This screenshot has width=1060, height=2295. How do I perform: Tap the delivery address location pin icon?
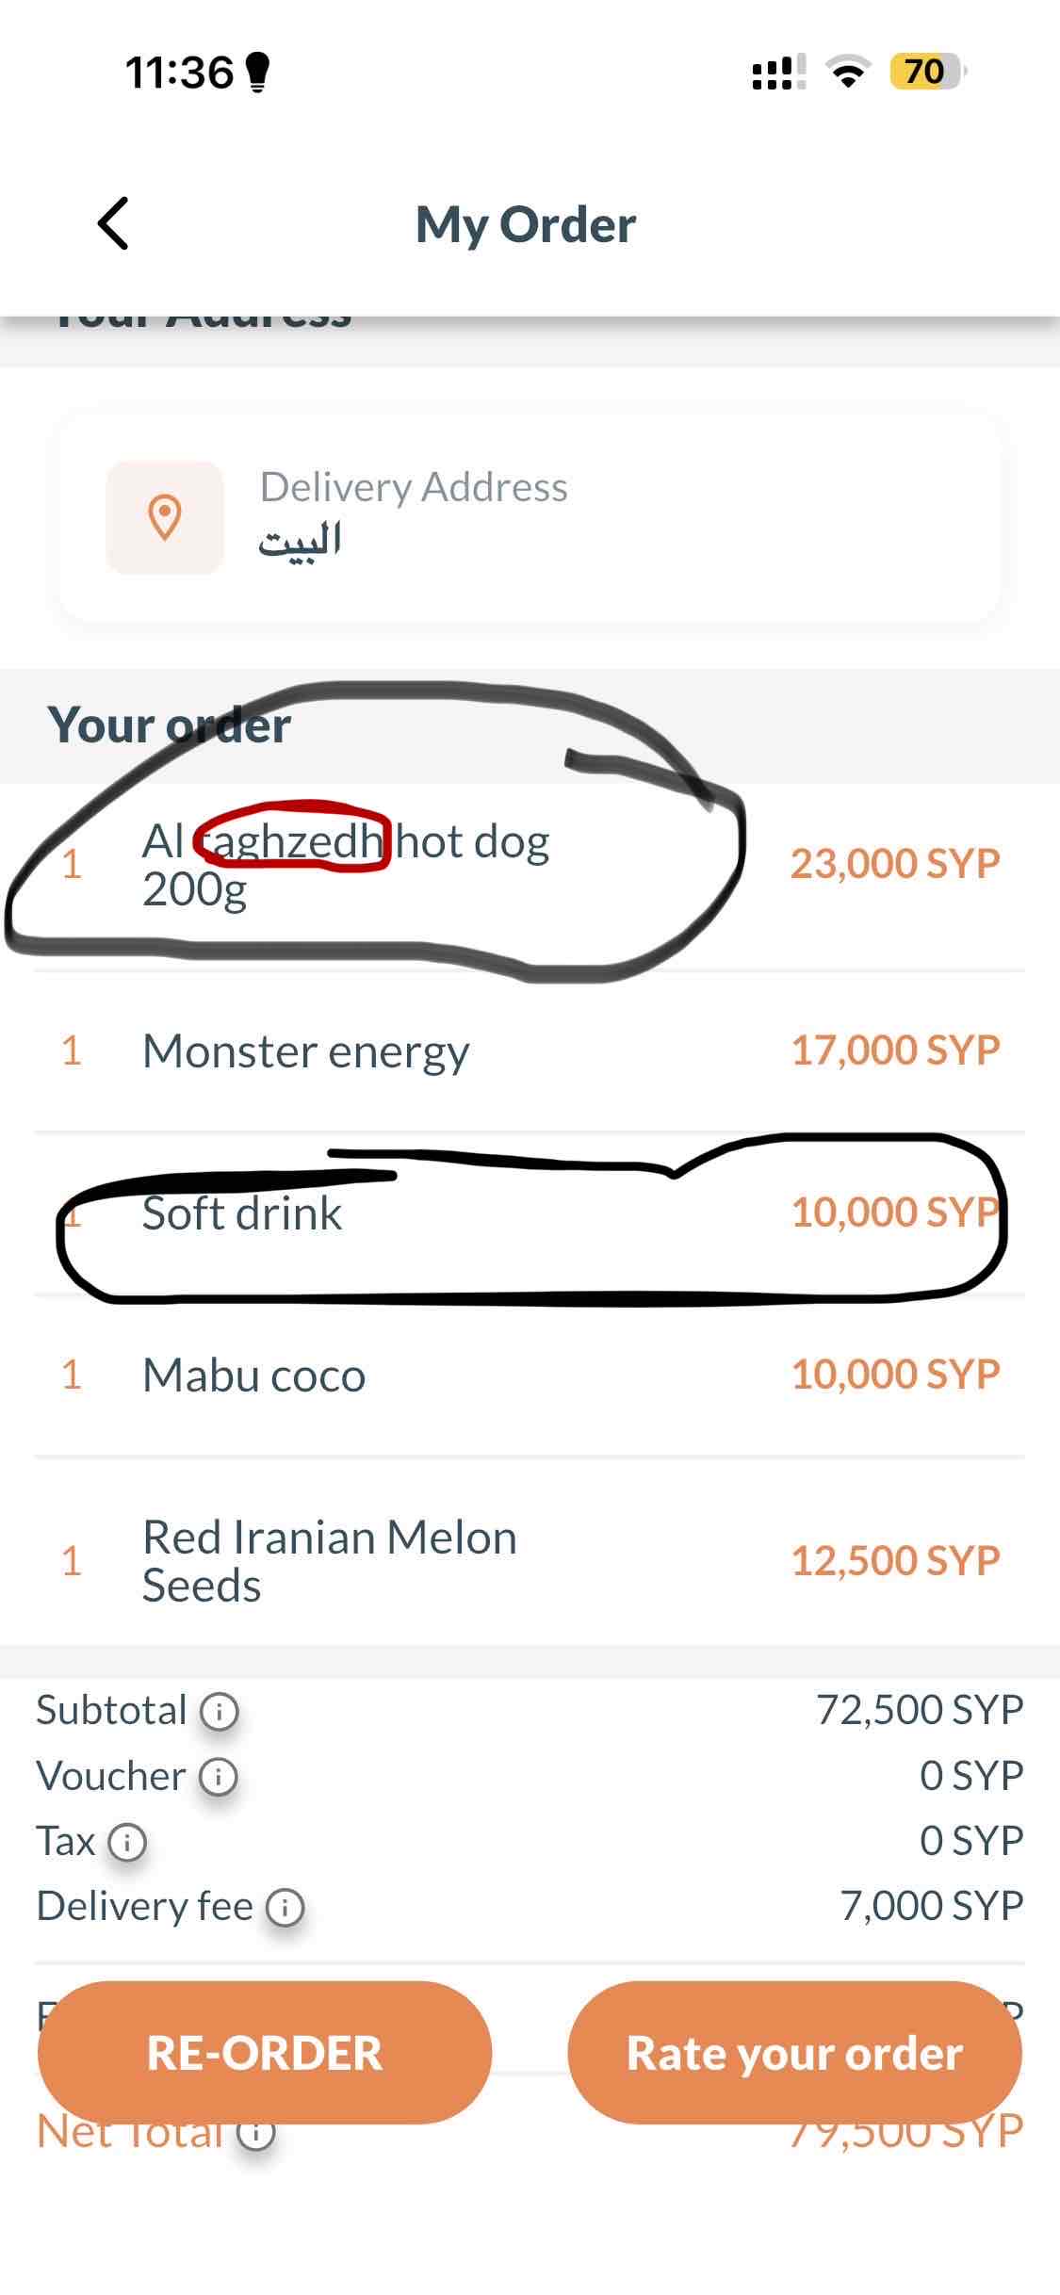pyautogui.click(x=165, y=517)
